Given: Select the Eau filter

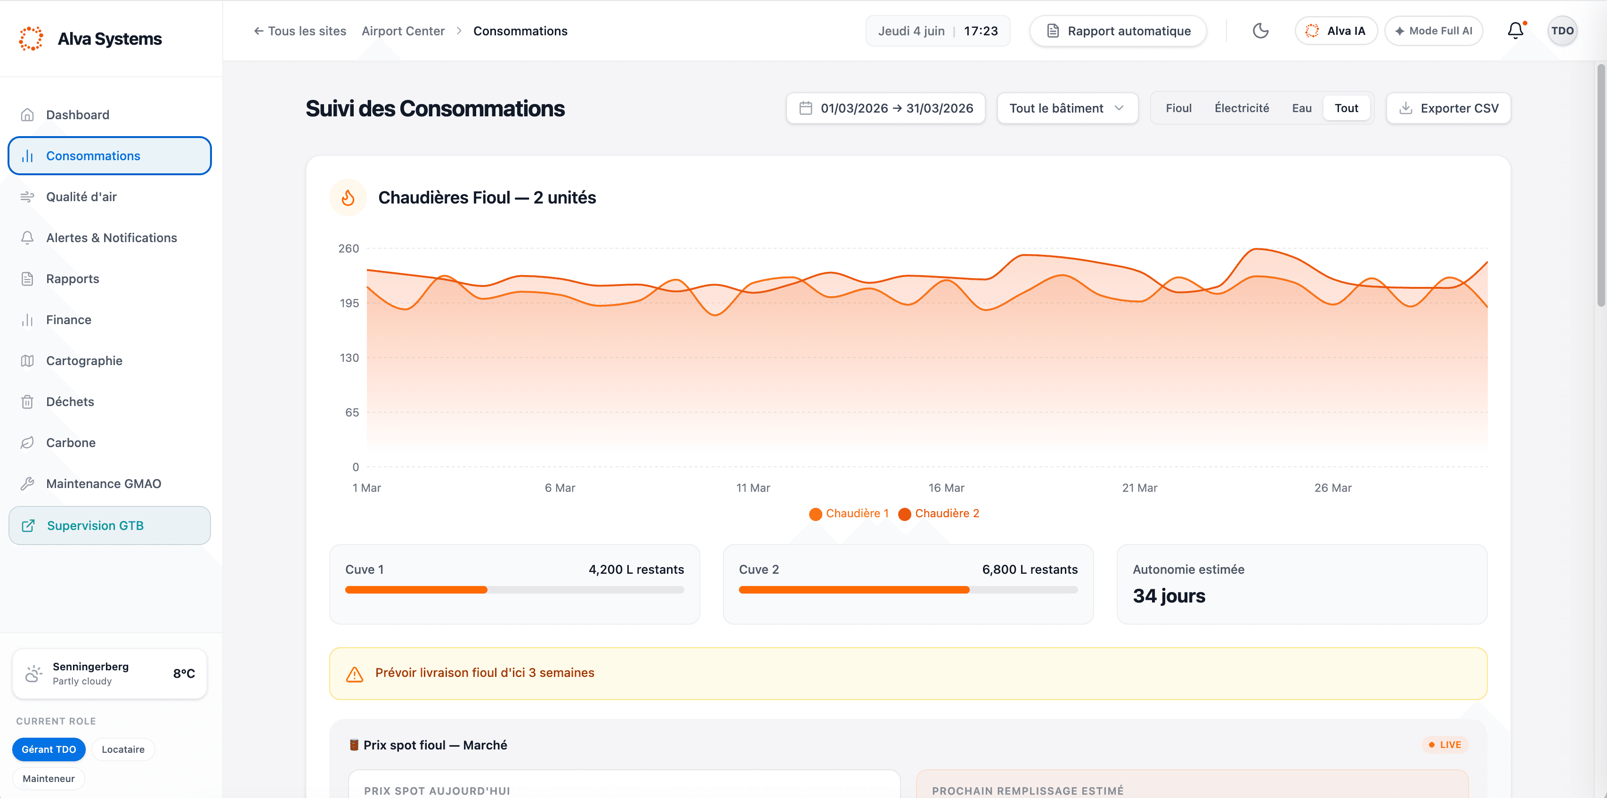Looking at the screenshot, I should click(1301, 108).
